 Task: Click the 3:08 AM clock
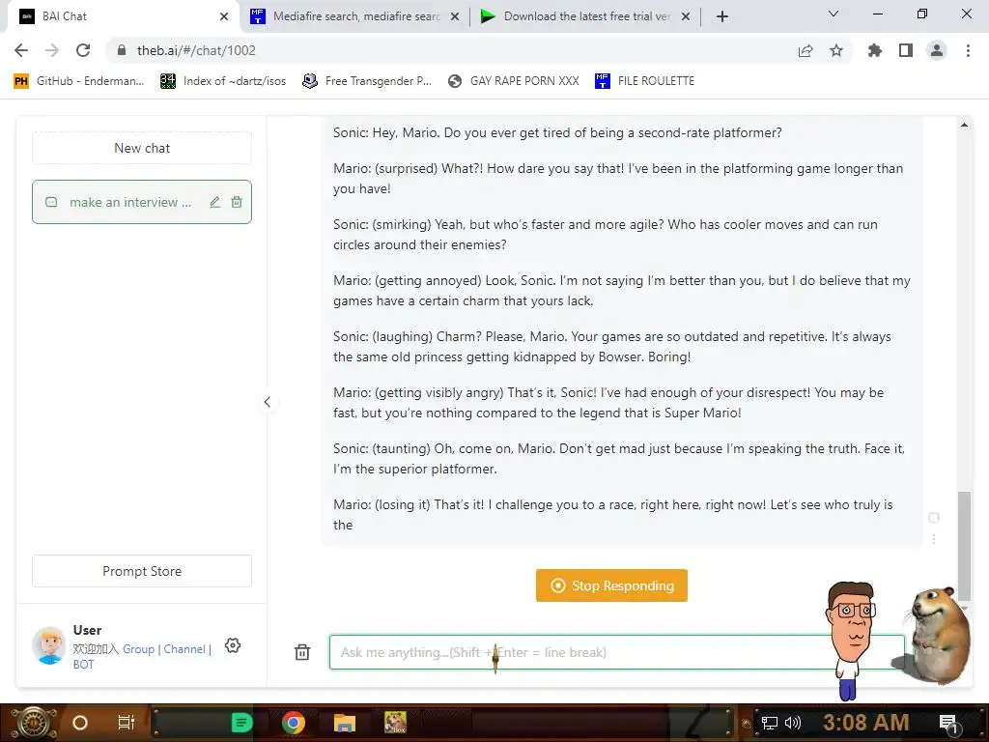click(x=866, y=723)
